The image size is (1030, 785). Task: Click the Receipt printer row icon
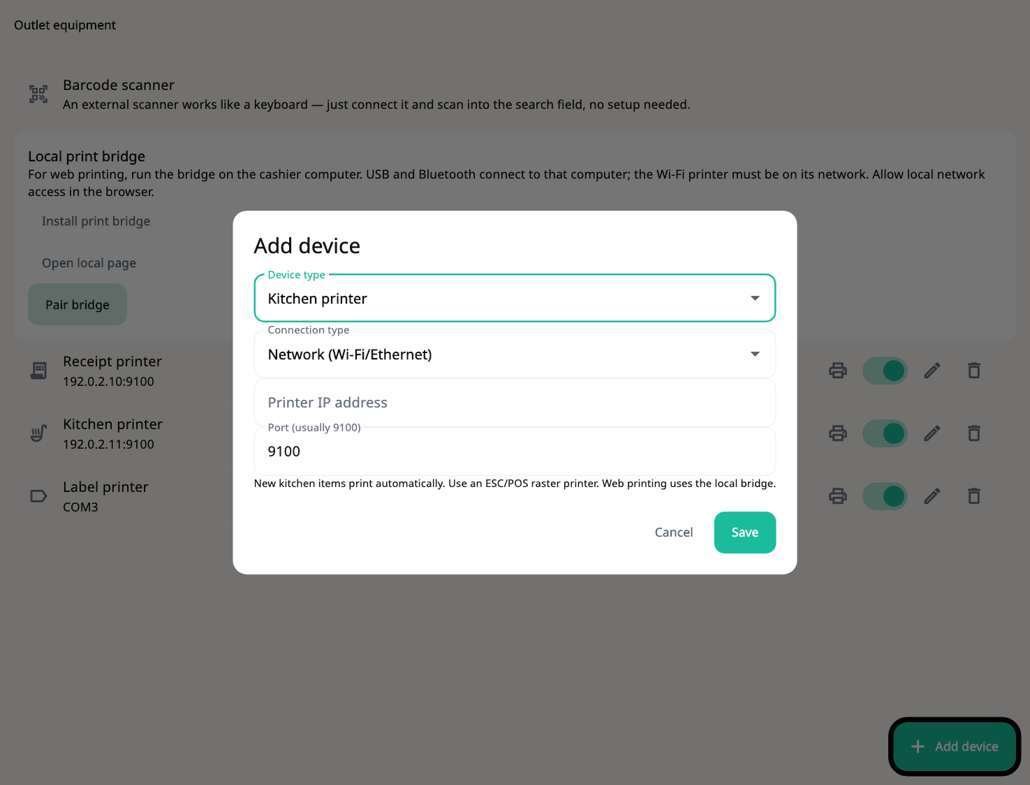click(x=38, y=371)
